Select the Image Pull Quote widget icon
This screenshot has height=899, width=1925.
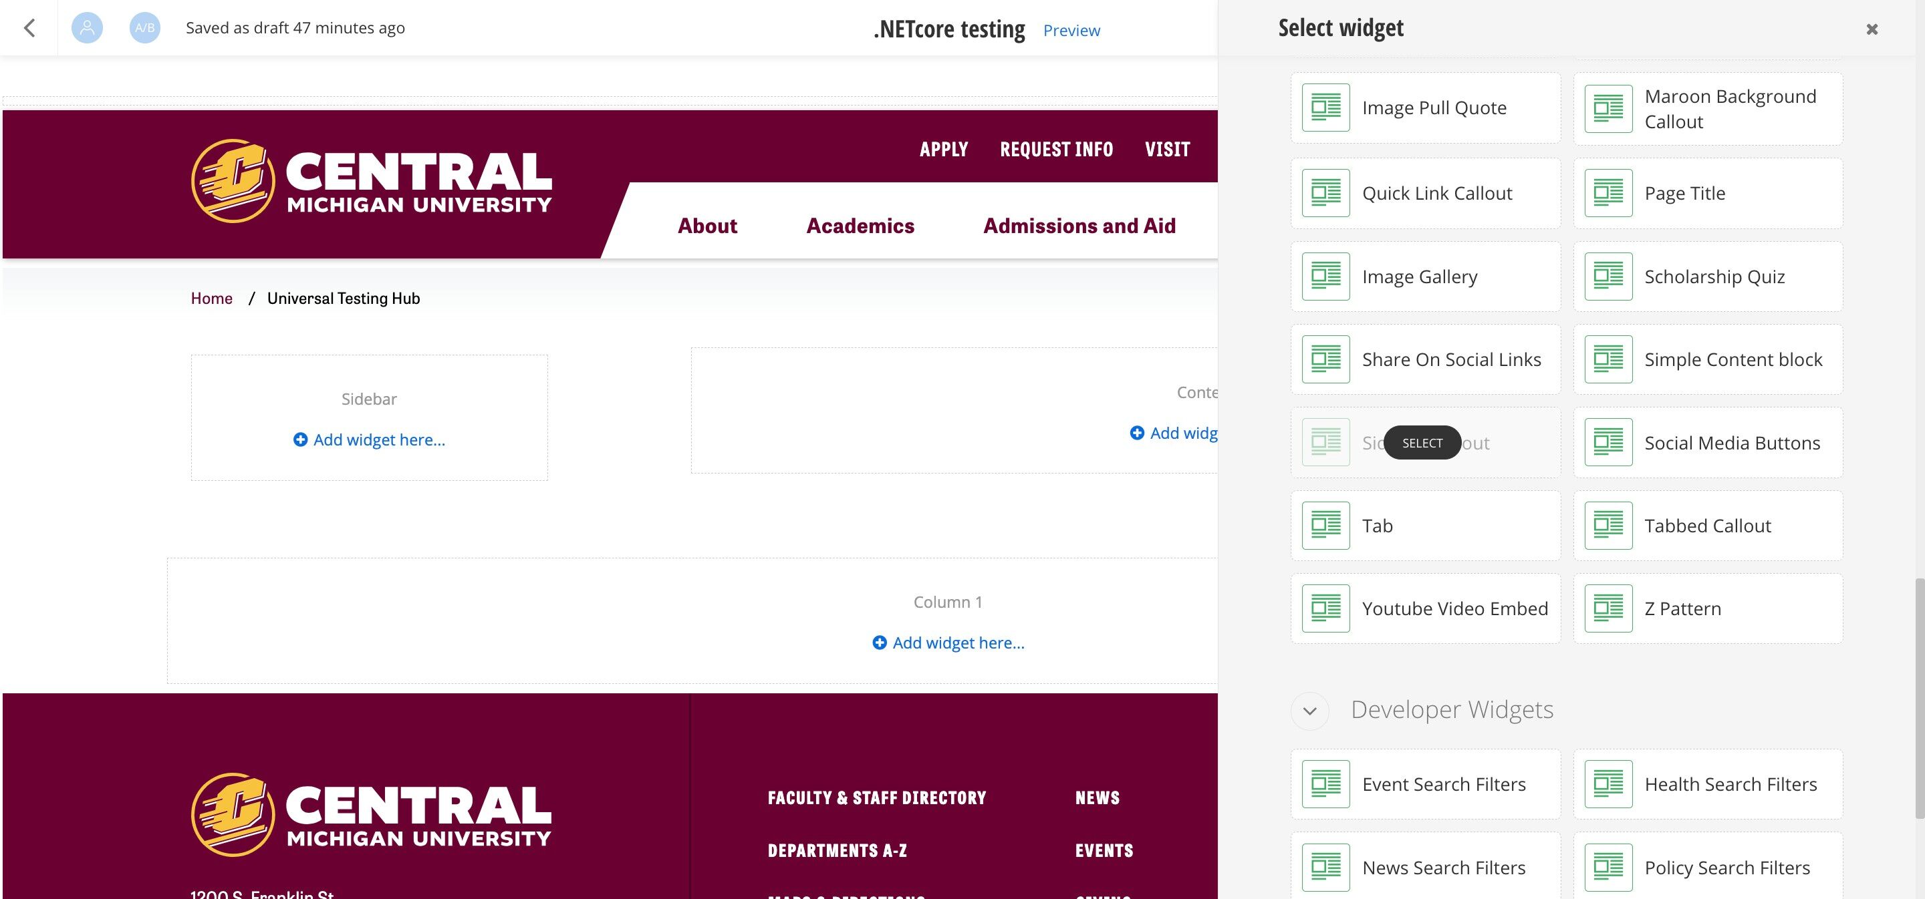coord(1325,108)
